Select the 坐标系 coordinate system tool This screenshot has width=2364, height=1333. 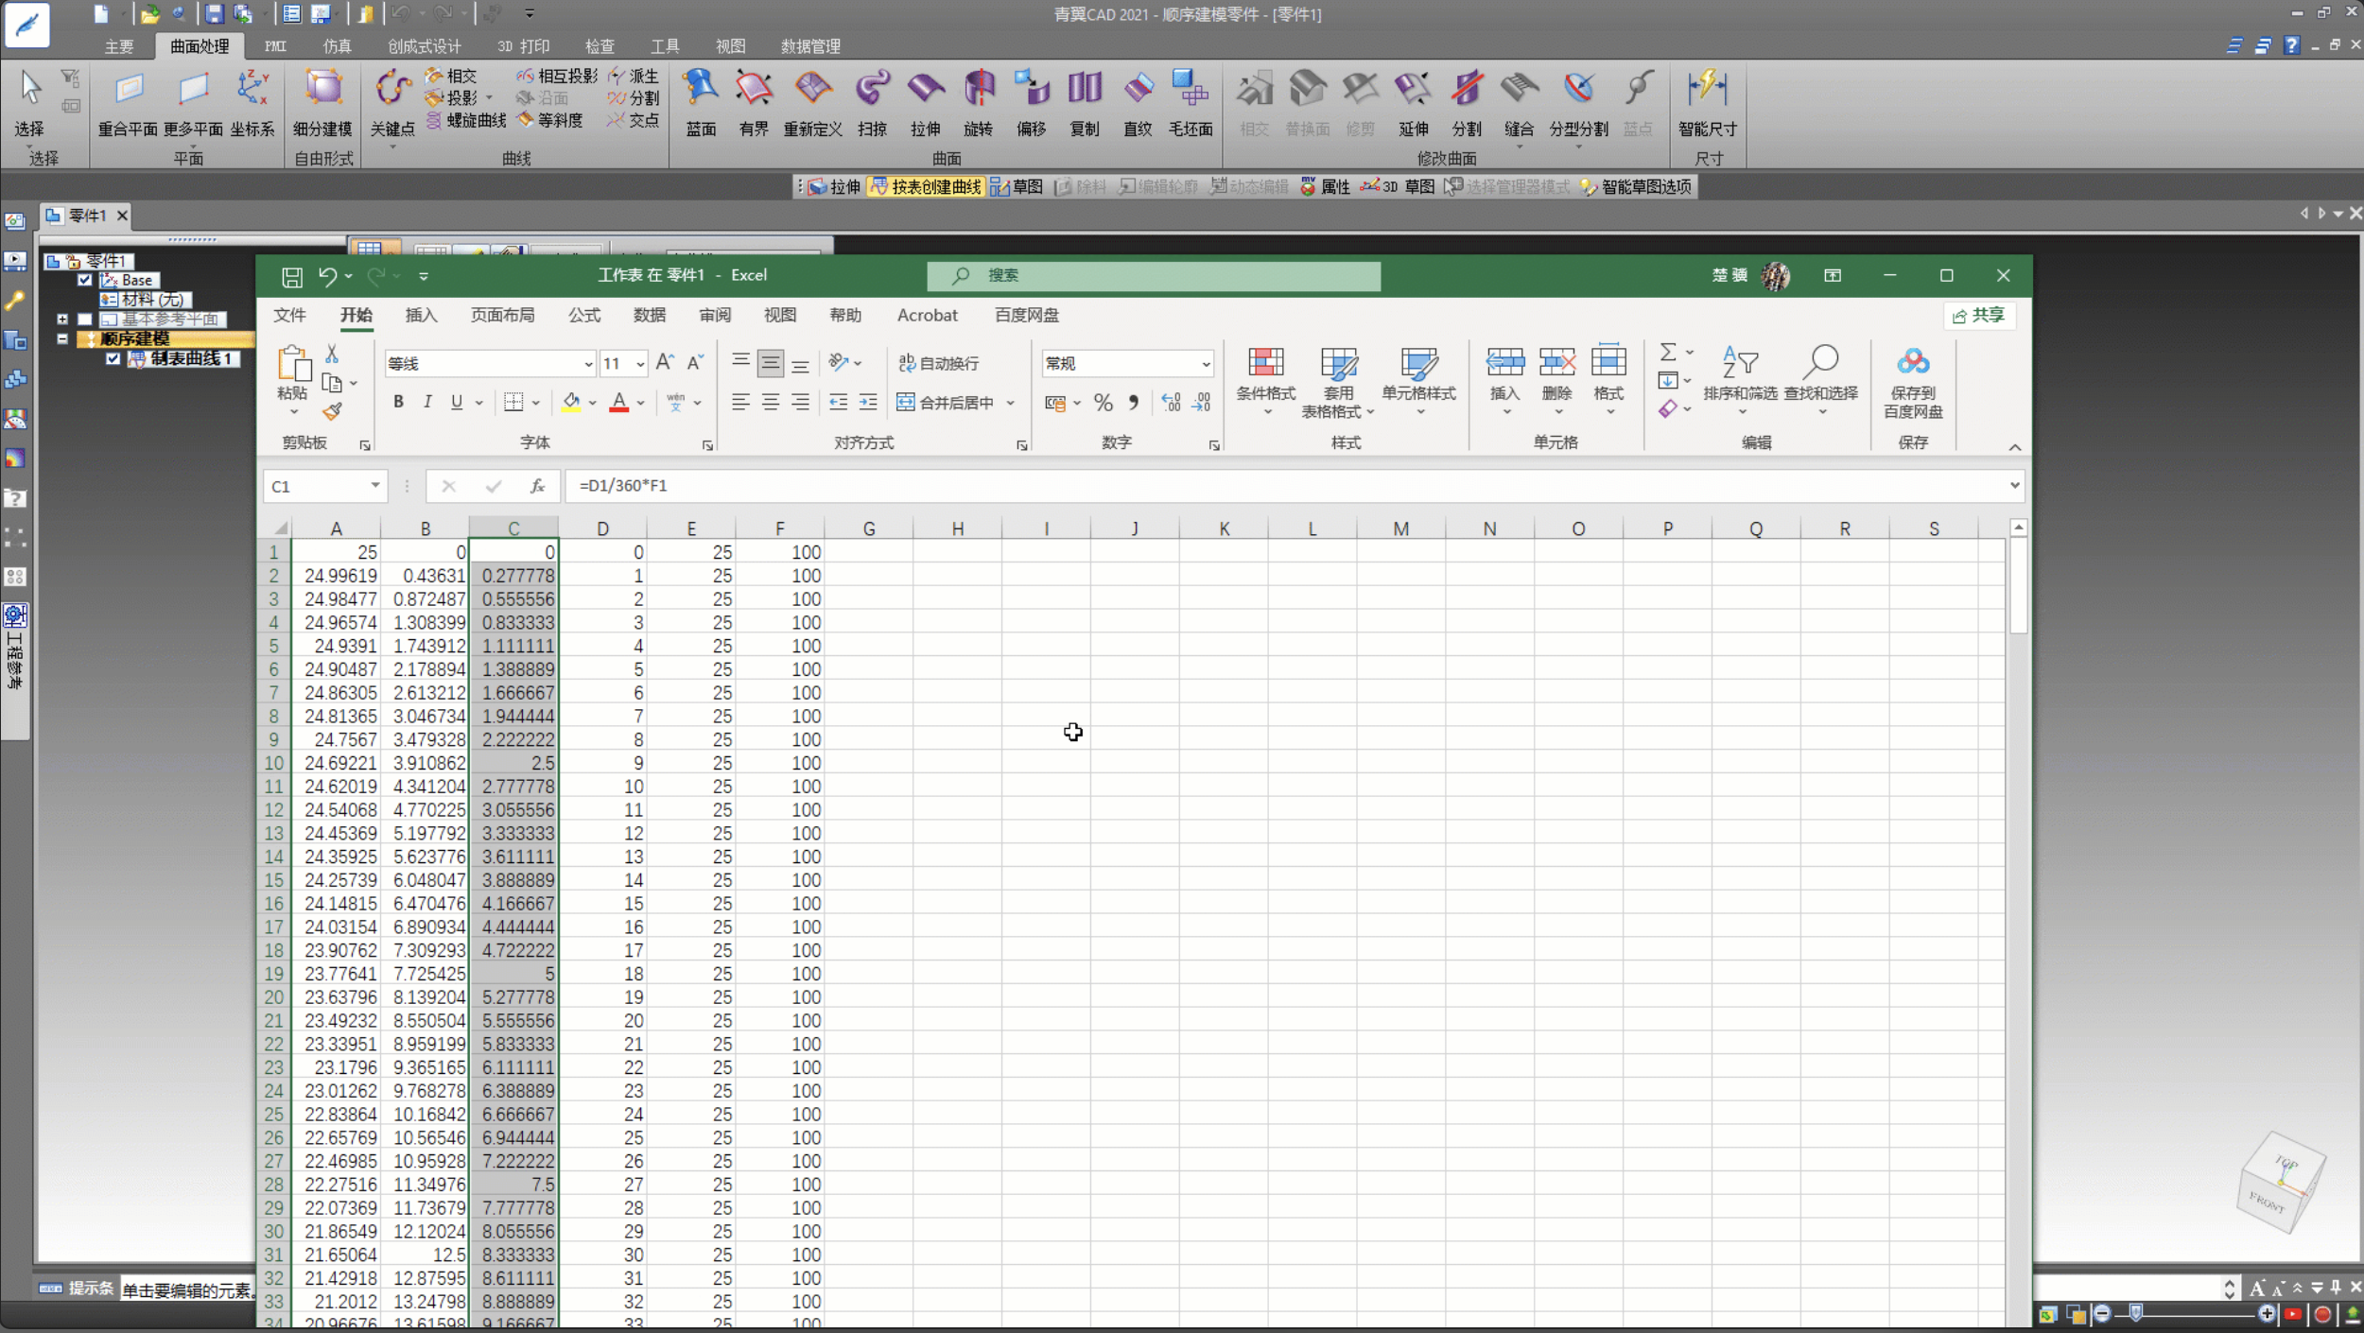(252, 102)
